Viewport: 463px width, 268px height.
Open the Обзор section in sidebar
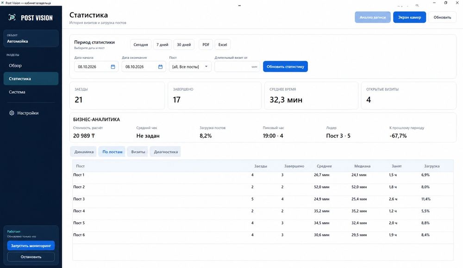point(31,66)
